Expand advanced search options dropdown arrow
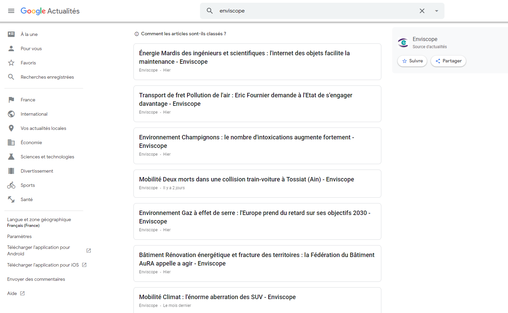The height and width of the screenshot is (313, 508). pos(436,11)
